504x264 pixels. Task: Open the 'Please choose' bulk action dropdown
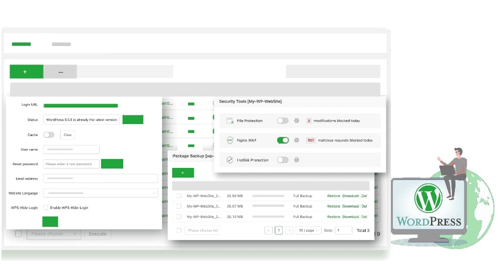pyautogui.click(x=54, y=233)
